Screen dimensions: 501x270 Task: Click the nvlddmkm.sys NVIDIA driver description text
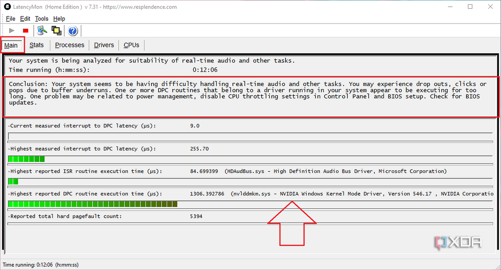click(362, 194)
